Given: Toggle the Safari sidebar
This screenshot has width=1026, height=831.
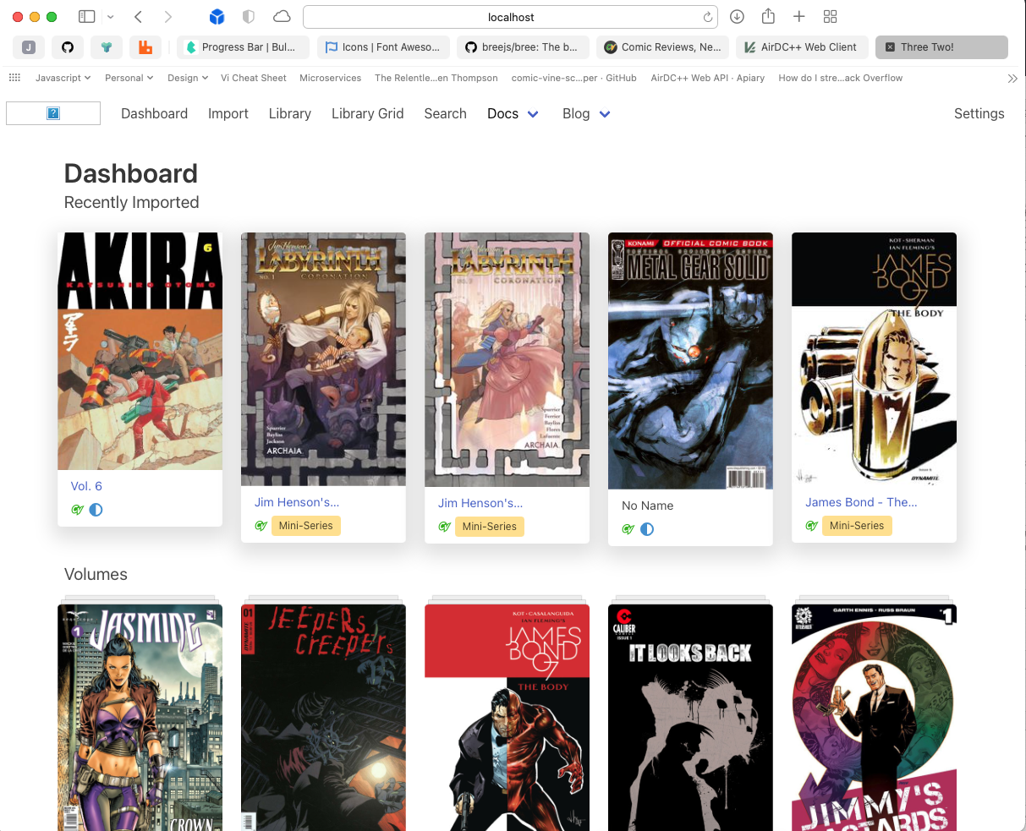Looking at the screenshot, I should [x=86, y=17].
